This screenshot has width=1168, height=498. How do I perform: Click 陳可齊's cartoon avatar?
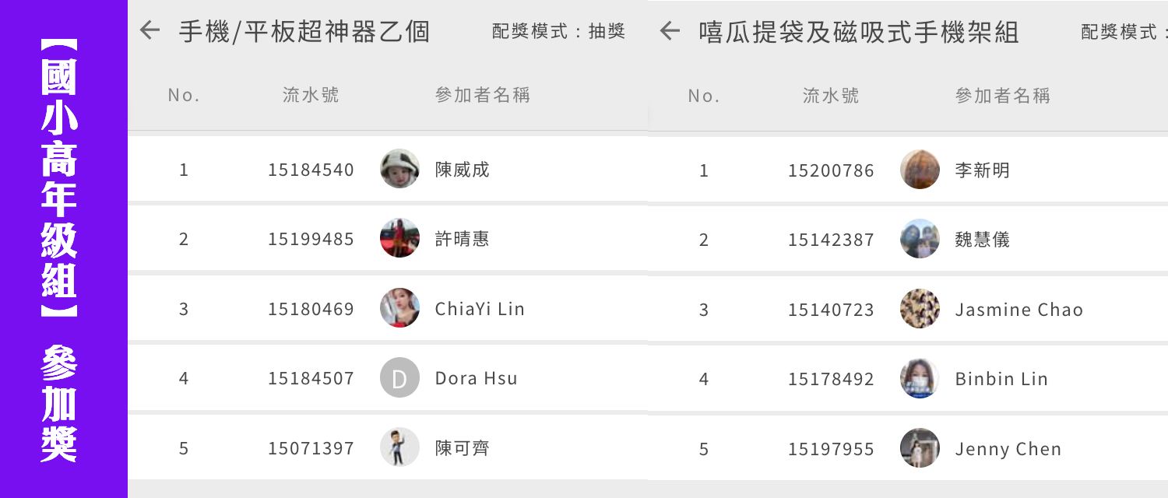(x=399, y=447)
